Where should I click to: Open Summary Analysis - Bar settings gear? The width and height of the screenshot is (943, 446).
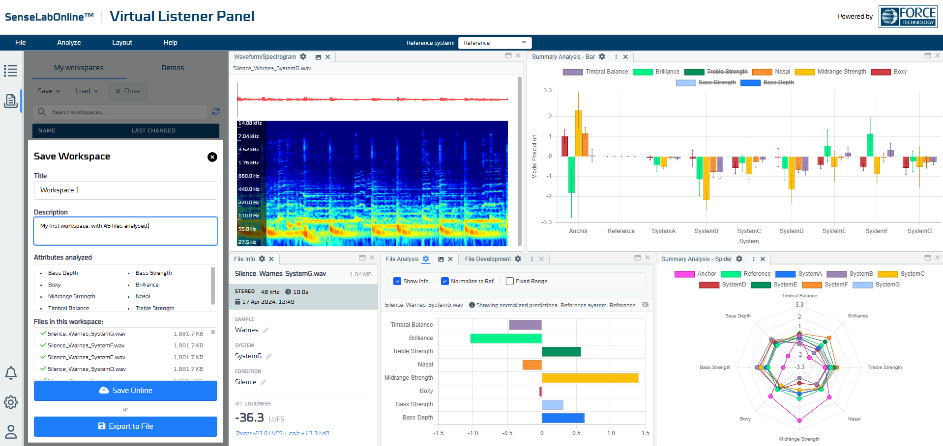(602, 57)
